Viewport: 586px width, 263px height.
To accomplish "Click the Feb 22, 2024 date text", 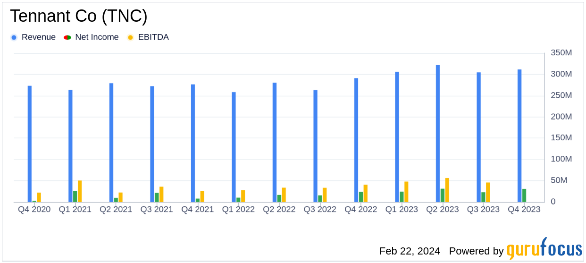I will tap(410, 251).
